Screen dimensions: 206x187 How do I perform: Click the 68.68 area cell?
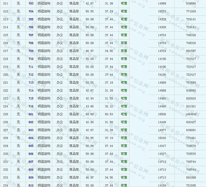click(x=90, y=114)
